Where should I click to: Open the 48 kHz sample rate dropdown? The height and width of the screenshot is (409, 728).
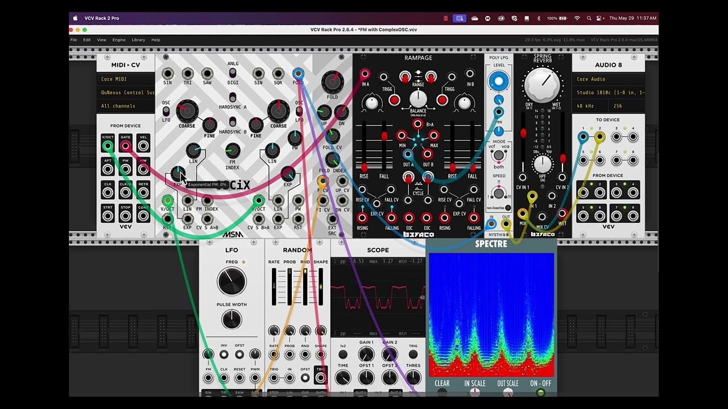point(591,106)
